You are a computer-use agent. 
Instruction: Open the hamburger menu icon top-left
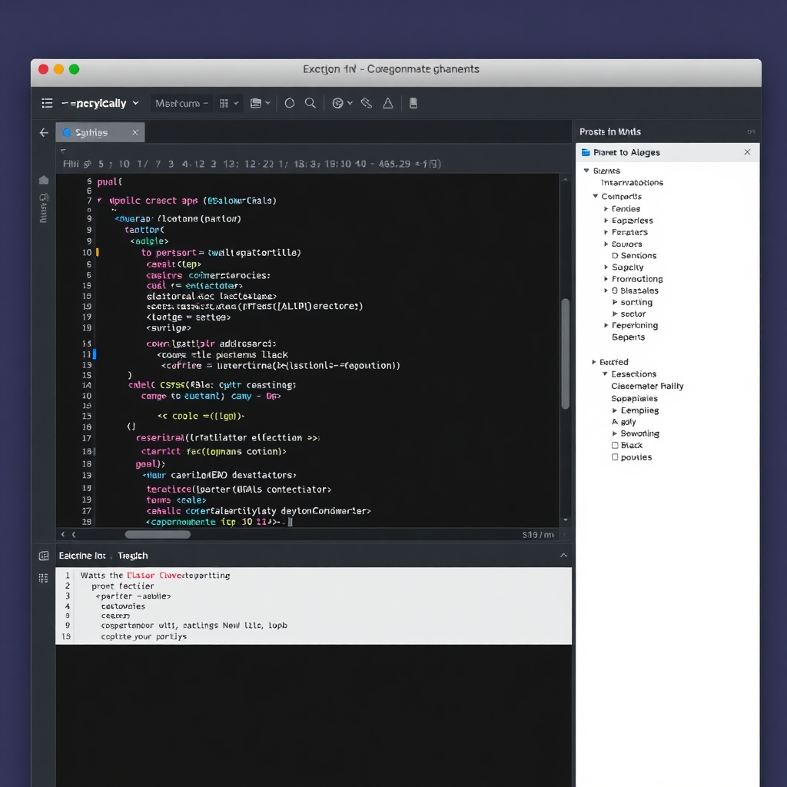[x=46, y=102]
